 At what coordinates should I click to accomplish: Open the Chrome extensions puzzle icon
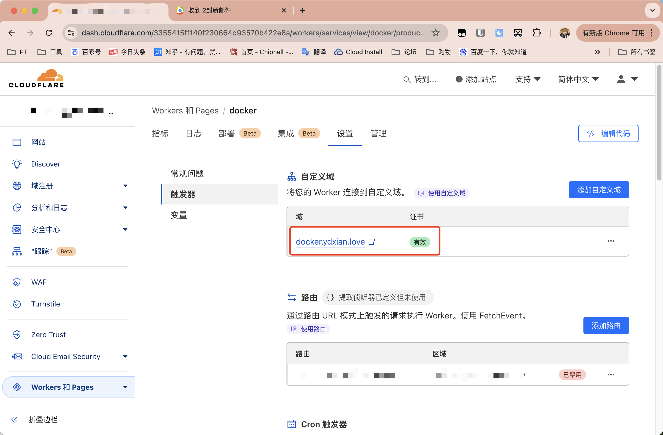click(x=537, y=33)
